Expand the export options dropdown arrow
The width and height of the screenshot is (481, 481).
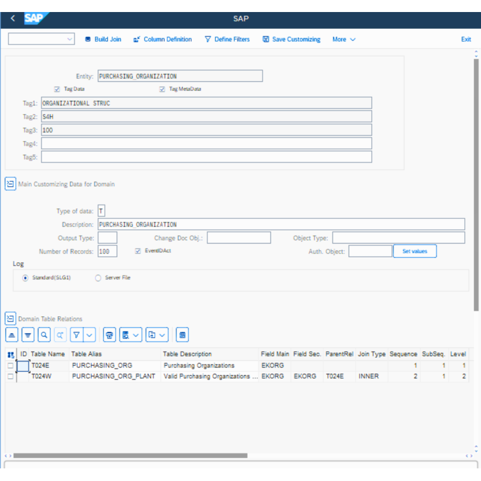tap(135, 334)
